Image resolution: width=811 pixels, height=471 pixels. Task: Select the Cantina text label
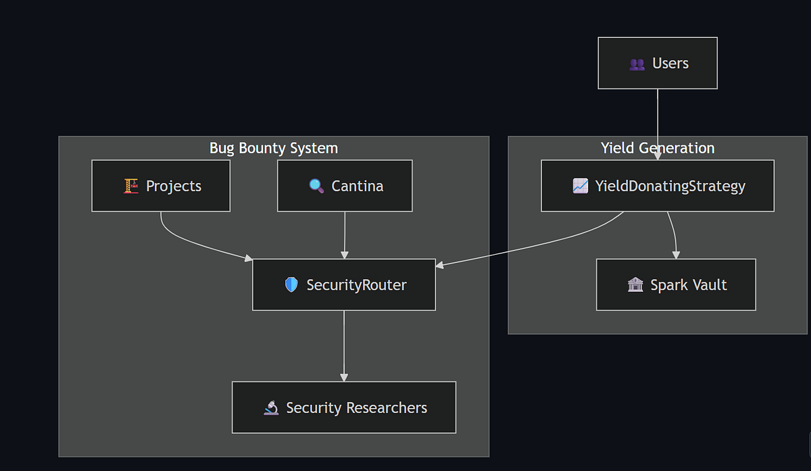tap(358, 186)
